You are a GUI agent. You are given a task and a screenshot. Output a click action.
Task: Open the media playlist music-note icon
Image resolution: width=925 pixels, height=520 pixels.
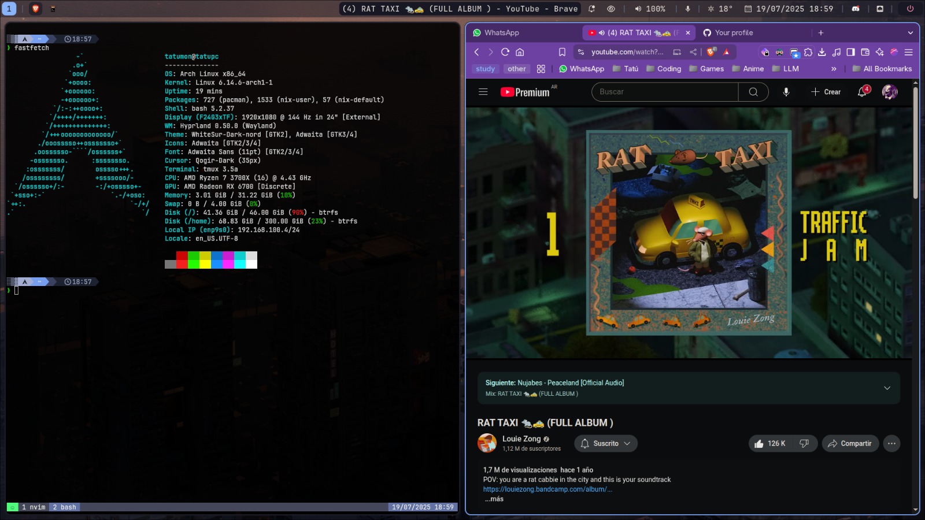tap(837, 52)
